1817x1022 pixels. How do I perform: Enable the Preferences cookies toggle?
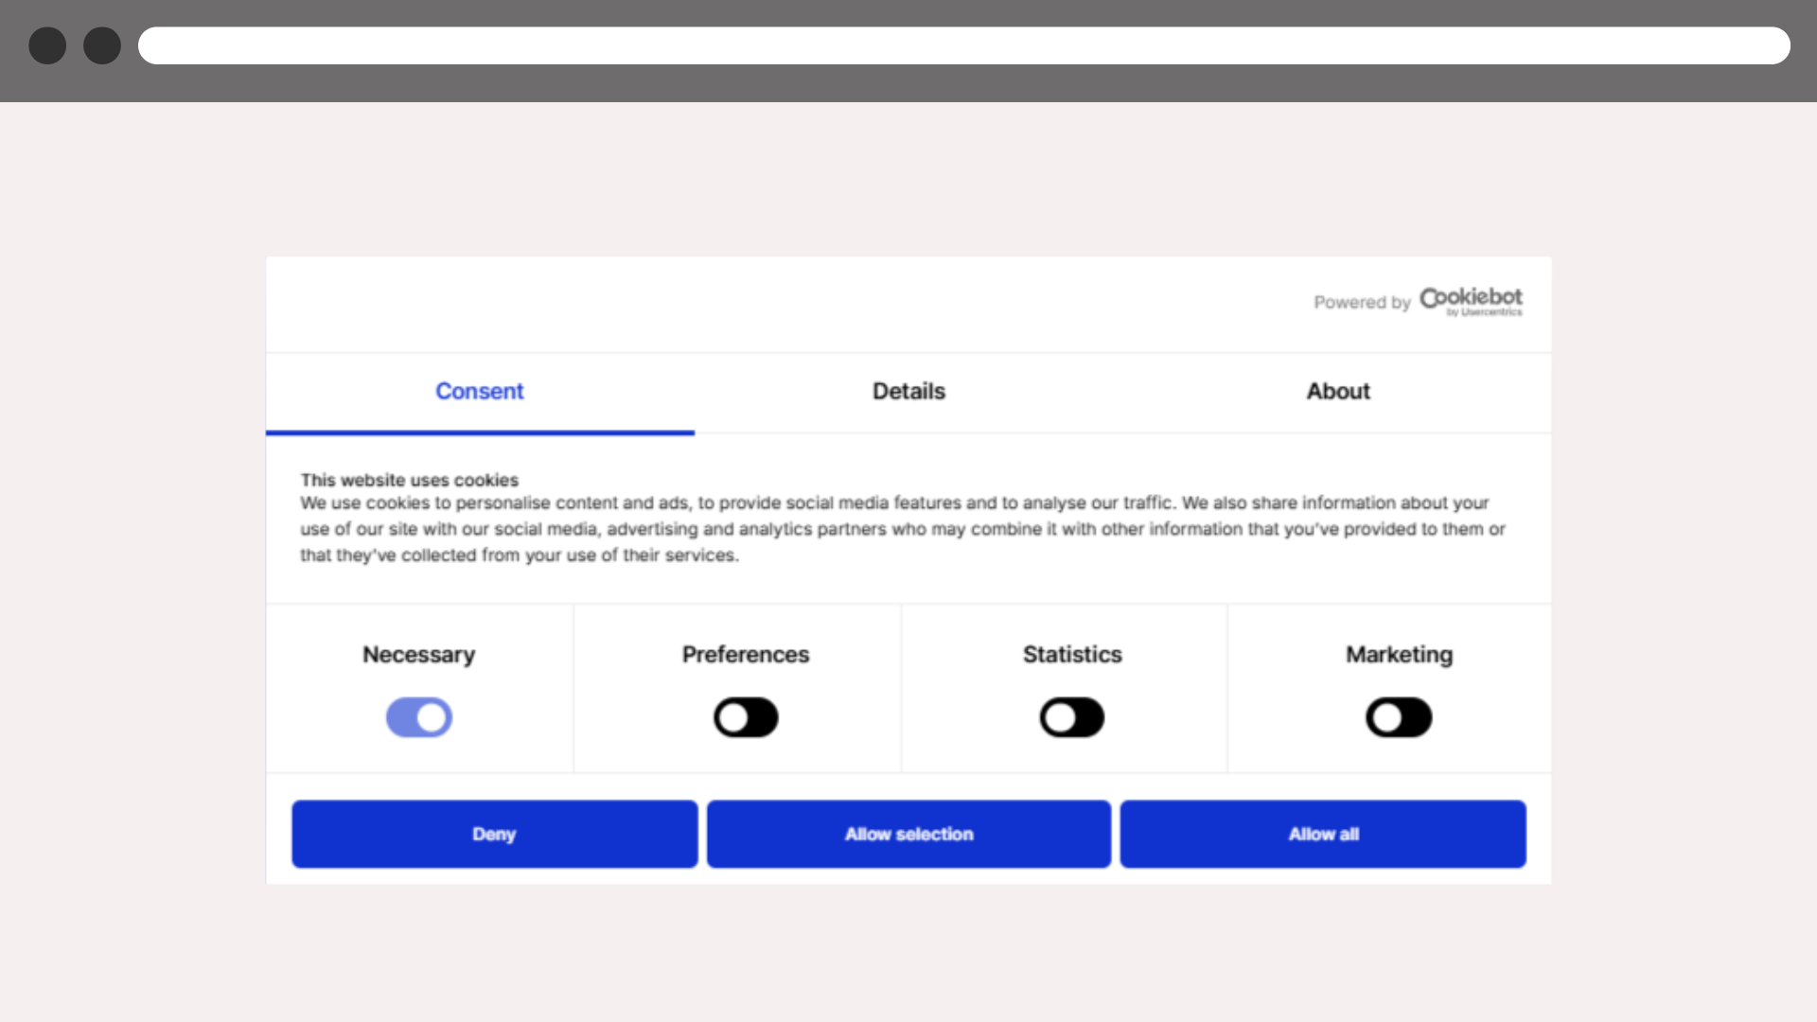pos(746,717)
